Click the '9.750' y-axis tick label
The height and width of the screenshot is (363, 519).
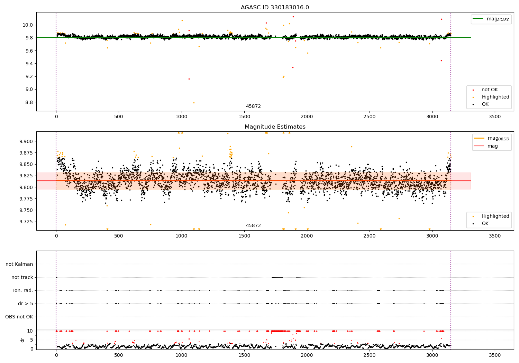click(x=26, y=210)
